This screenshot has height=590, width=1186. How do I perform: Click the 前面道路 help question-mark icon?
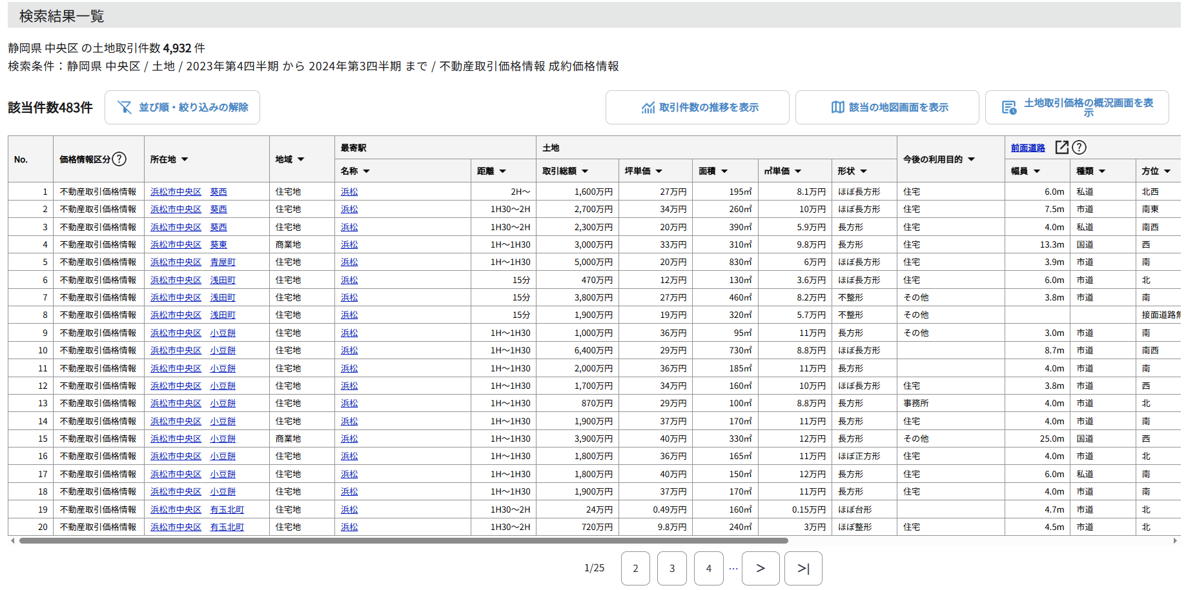point(1079,148)
